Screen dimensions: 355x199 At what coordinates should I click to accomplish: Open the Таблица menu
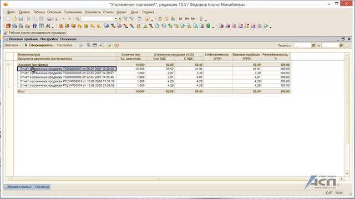click(39, 12)
